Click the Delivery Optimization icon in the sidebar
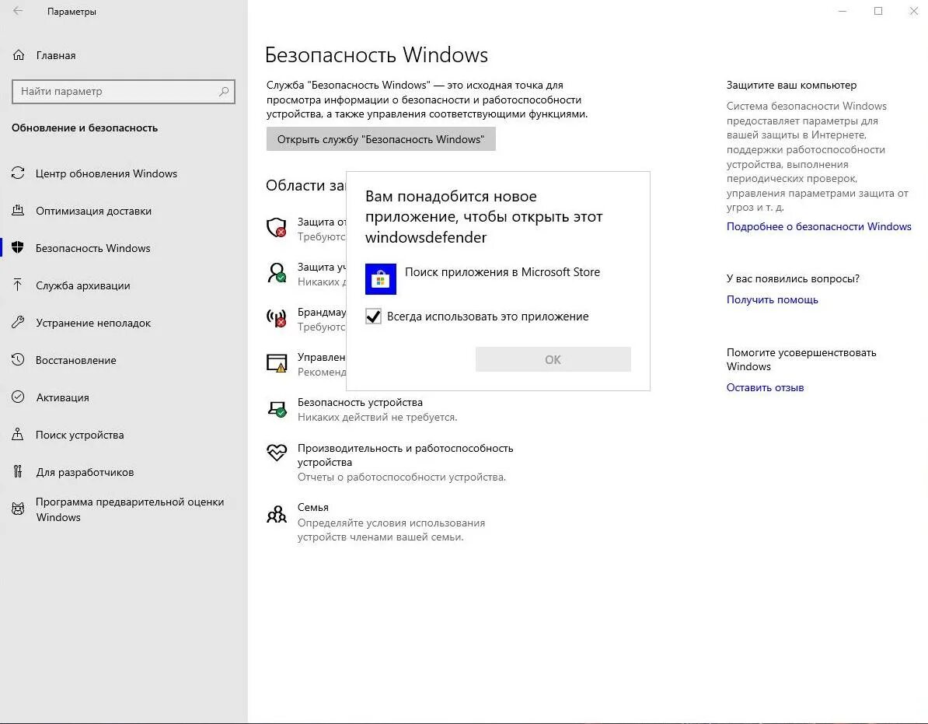Image resolution: width=928 pixels, height=724 pixels. [x=18, y=210]
